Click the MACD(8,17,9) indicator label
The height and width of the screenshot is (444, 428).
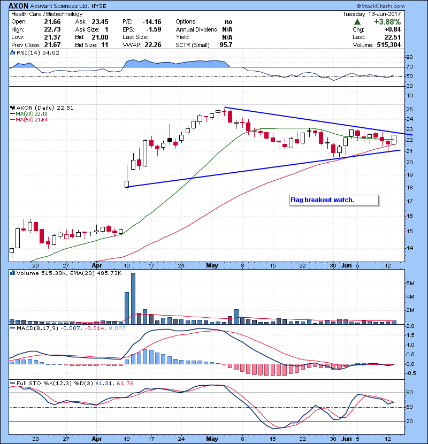(x=37, y=328)
